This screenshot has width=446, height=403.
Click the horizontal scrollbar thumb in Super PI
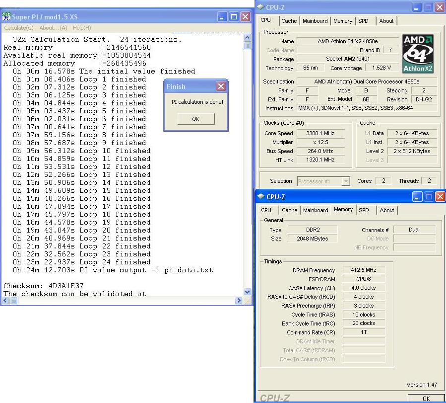[14, 301]
